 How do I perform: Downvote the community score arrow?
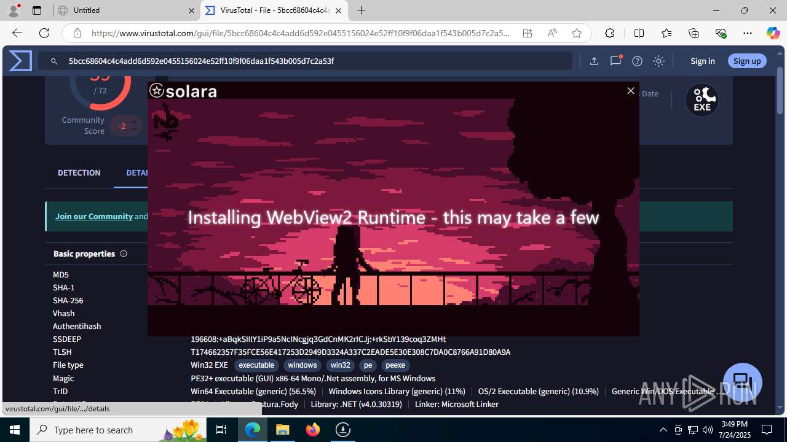[134, 131]
